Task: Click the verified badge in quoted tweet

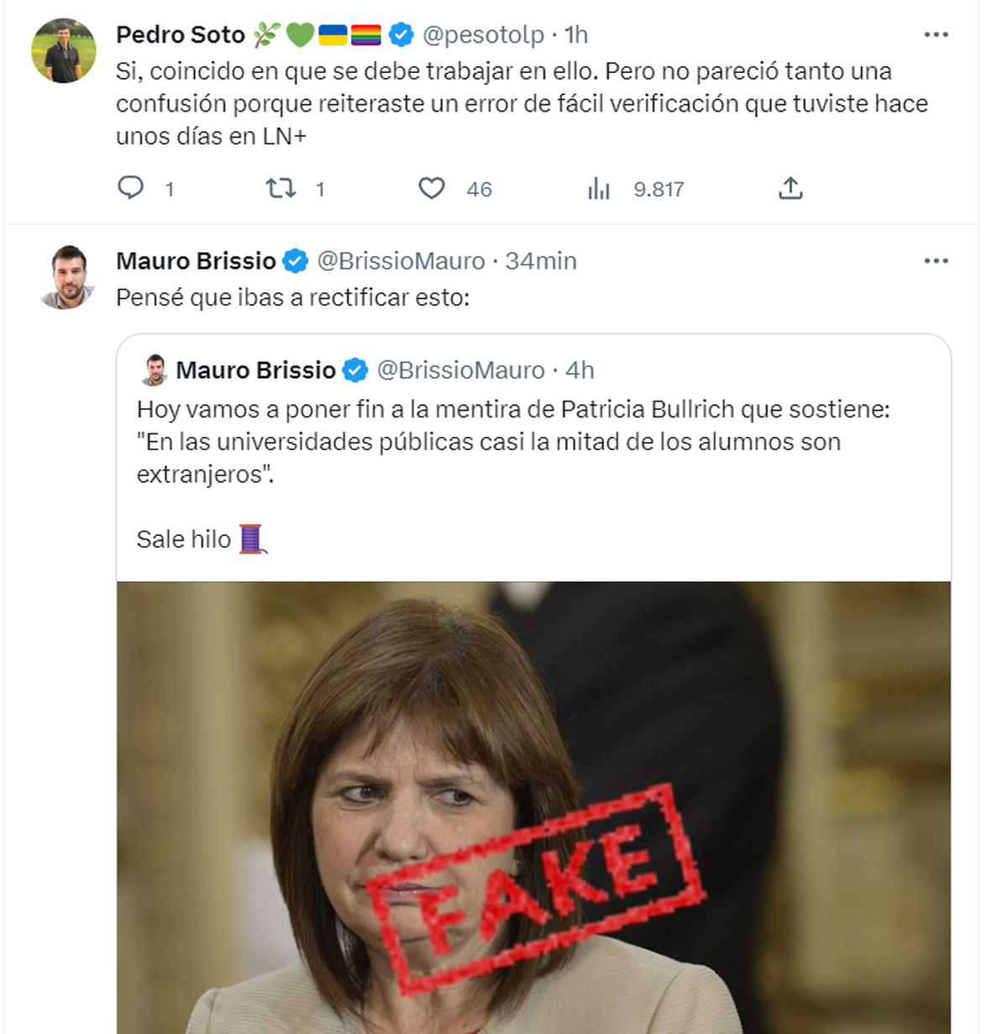Action: 355,370
